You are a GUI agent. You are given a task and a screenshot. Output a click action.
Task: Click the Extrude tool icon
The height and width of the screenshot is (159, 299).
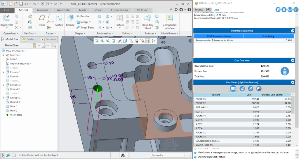[70, 18]
